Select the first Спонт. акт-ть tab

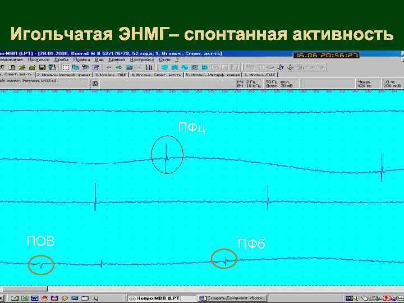click(17, 74)
